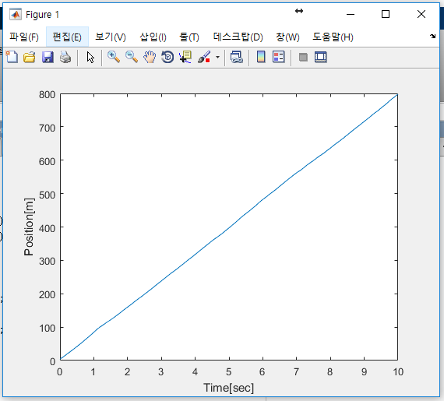444x401 pixels.
Task: Insert a Colorbar from toolbar
Action: pyautogui.click(x=261, y=57)
